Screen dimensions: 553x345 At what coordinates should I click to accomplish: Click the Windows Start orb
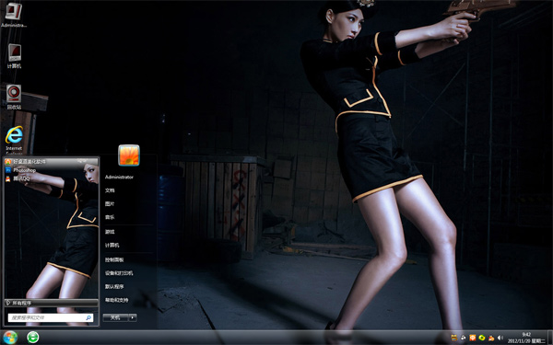coord(10,338)
